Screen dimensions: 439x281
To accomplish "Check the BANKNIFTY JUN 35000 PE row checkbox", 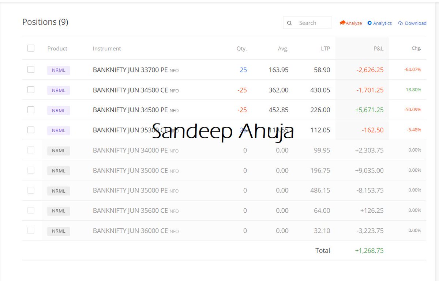I will pyautogui.click(x=31, y=190).
